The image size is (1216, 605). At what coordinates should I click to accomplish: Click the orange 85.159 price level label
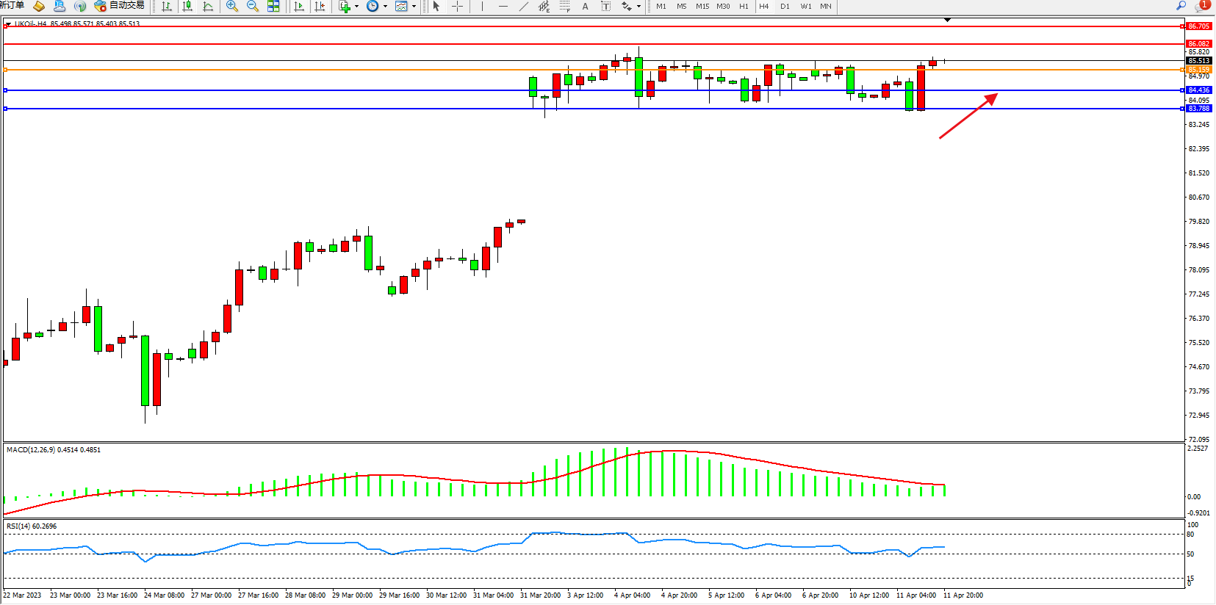pyautogui.click(x=1198, y=70)
